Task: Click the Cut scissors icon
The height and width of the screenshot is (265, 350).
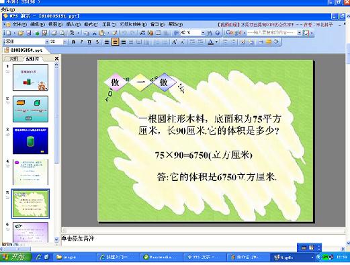Action: [95, 33]
